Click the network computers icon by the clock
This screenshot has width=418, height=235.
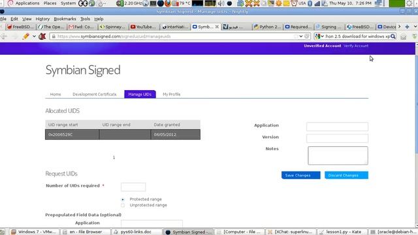coord(378,3)
